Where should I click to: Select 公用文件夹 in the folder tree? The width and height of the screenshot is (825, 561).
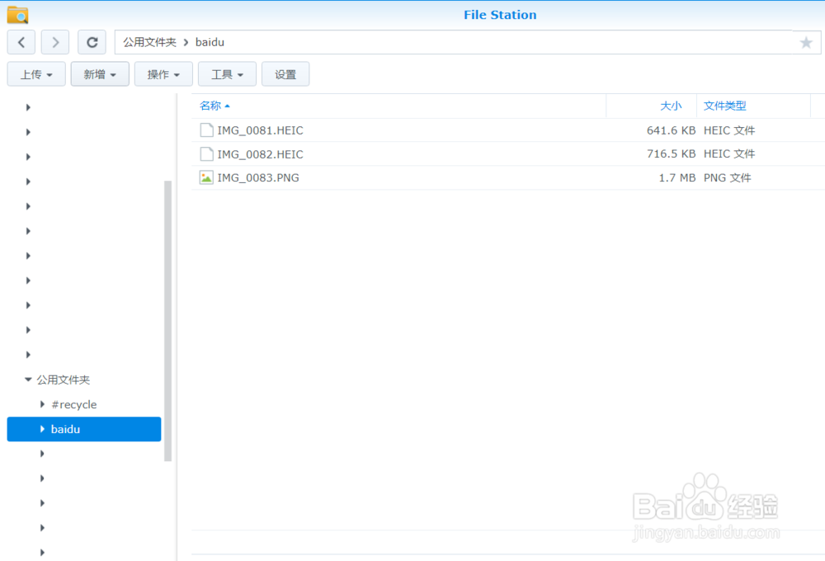click(x=64, y=380)
